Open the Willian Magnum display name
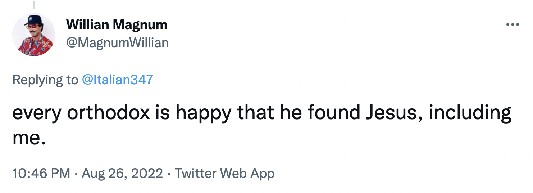Image resolution: width=533 pixels, height=193 pixels. 117,25
